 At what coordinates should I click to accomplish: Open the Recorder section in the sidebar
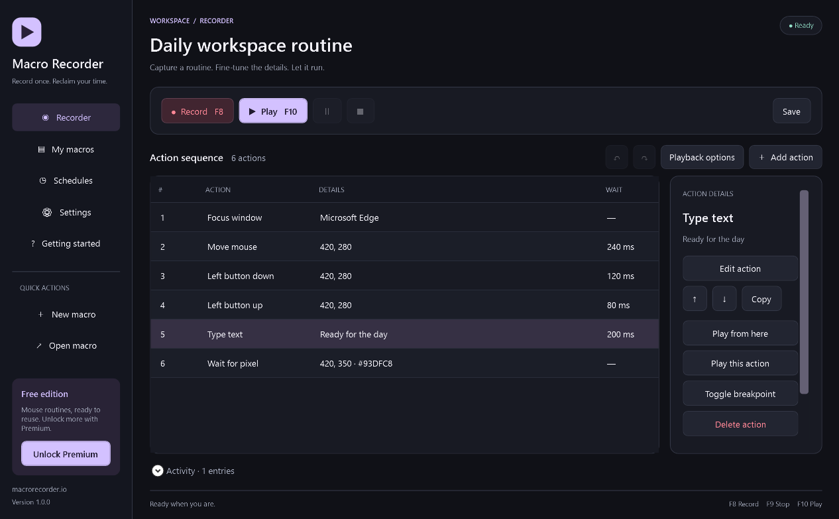click(66, 117)
